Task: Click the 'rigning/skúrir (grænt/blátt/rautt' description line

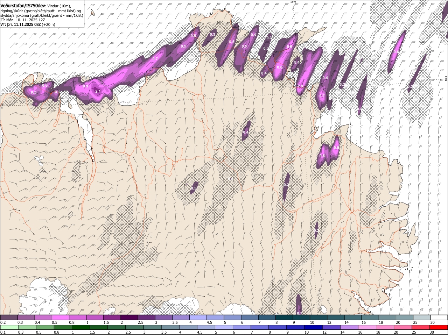Action: coord(41,11)
